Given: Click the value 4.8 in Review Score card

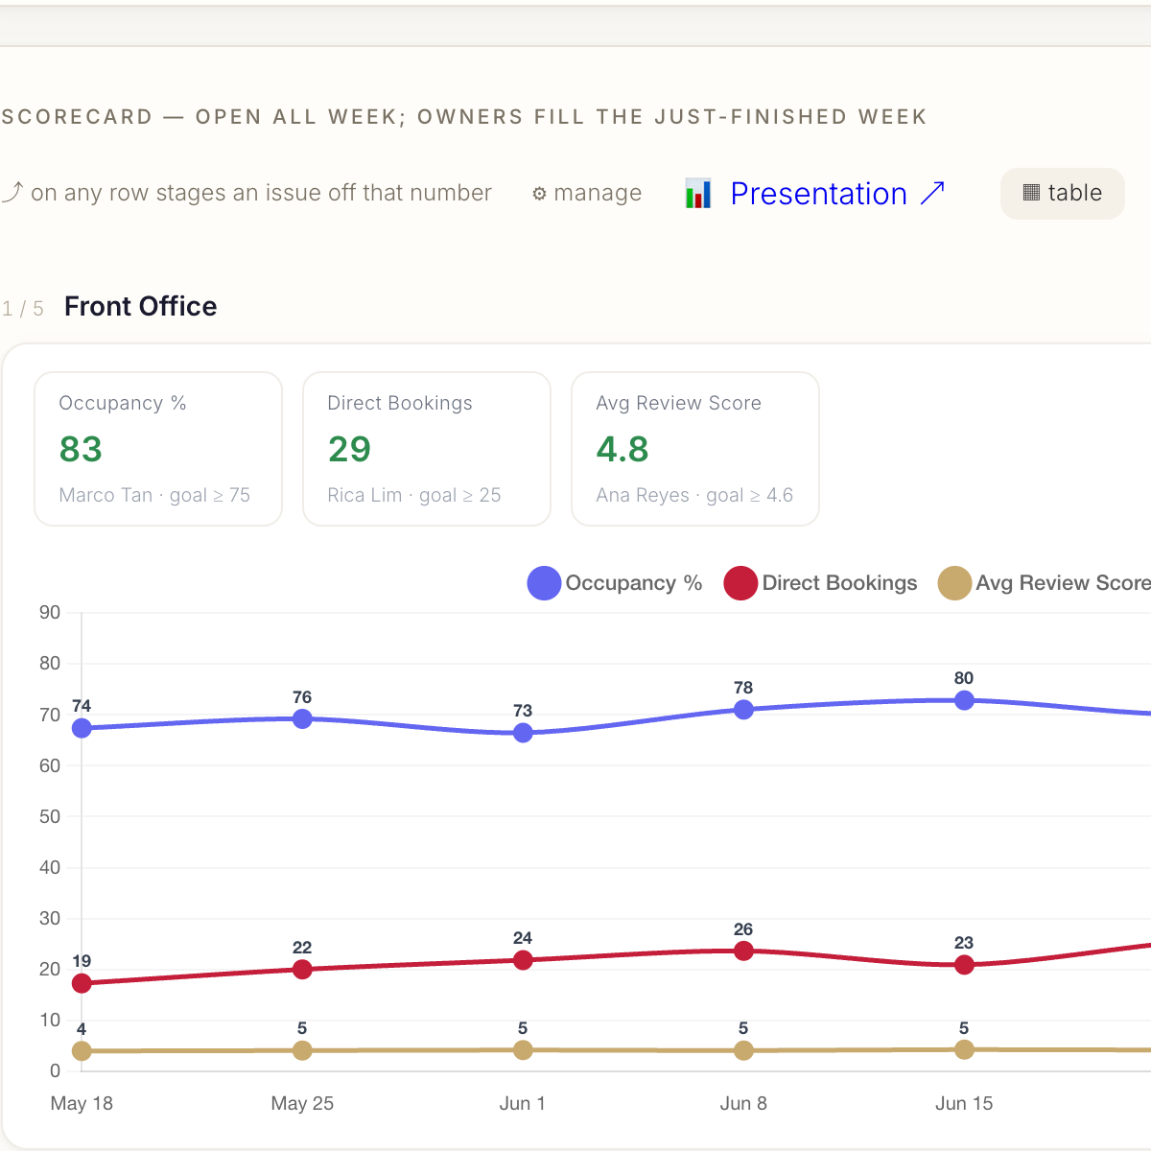Looking at the screenshot, I should [622, 449].
